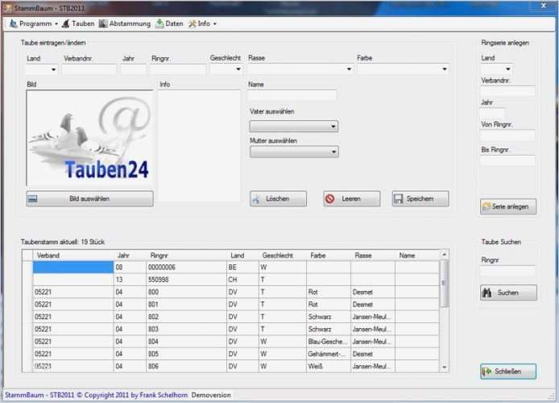Click the Blau-Gesche... Farbe cell

(329, 342)
